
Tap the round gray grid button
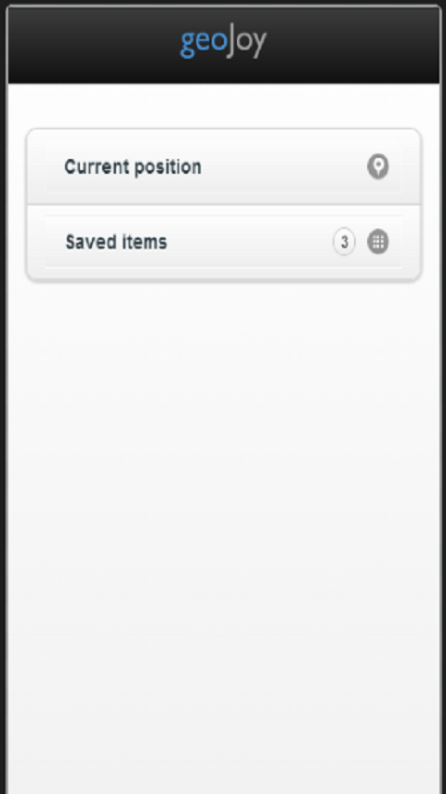[x=377, y=242]
